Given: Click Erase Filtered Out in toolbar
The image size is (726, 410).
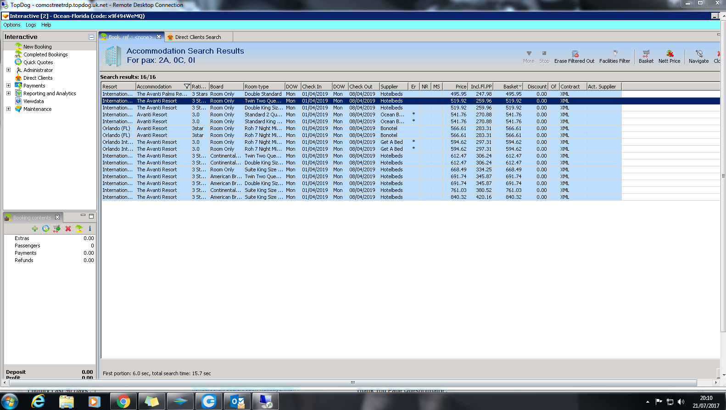Looking at the screenshot, I should 574,57.
